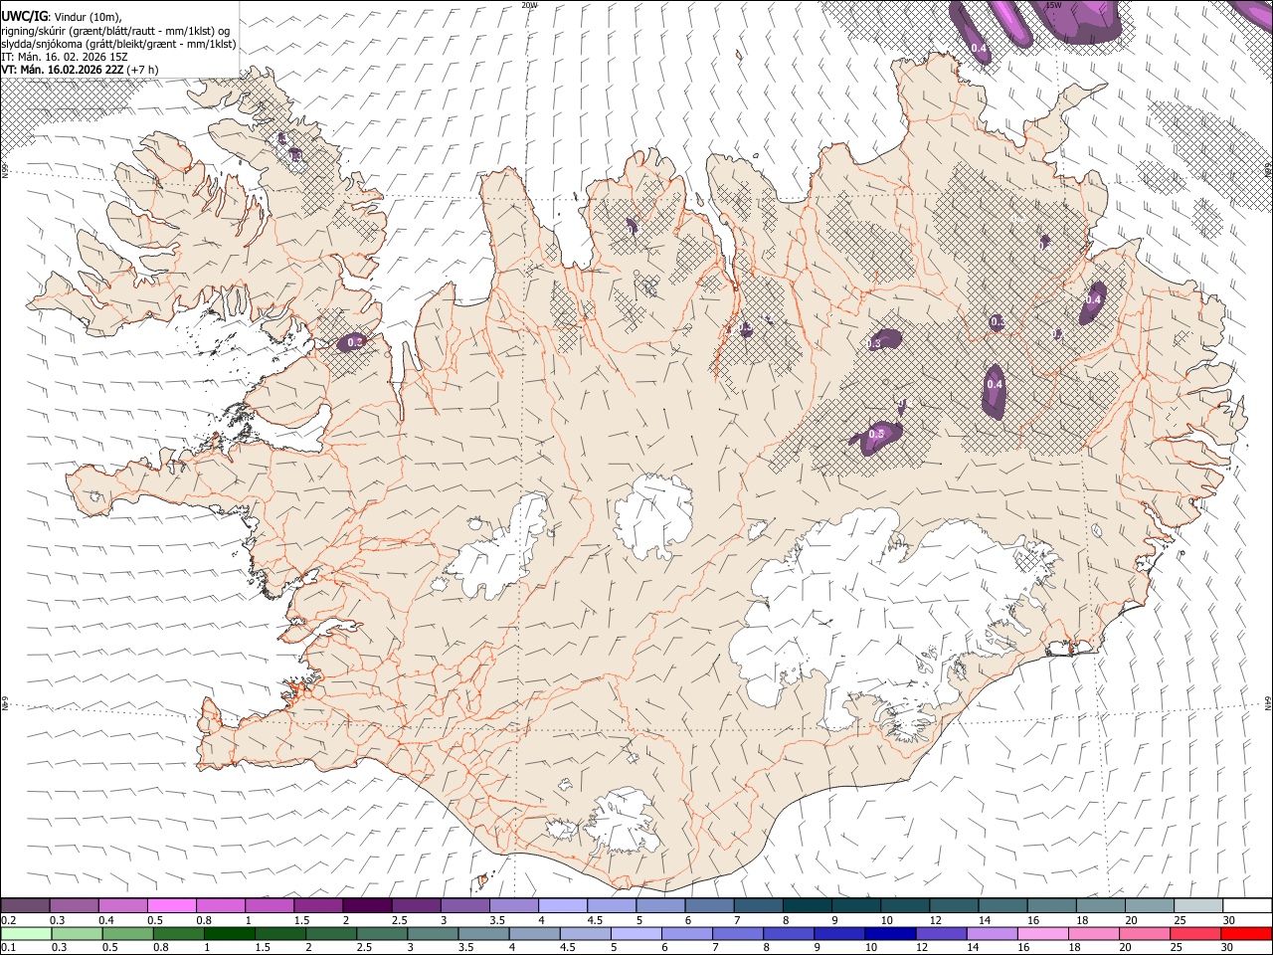Pick the light lavender 4 swatch in the snow legend

pos(562,905)
